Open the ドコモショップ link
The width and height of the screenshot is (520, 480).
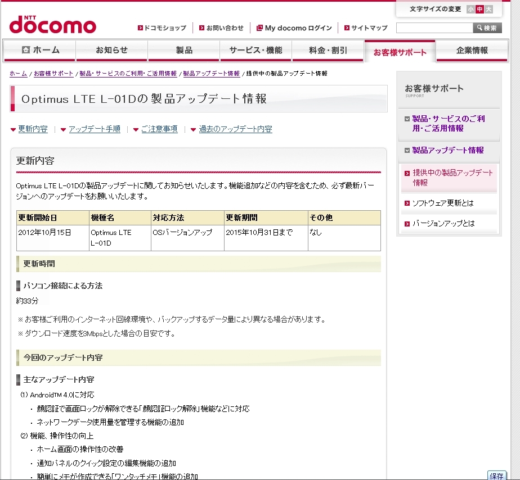coord(165,28)
